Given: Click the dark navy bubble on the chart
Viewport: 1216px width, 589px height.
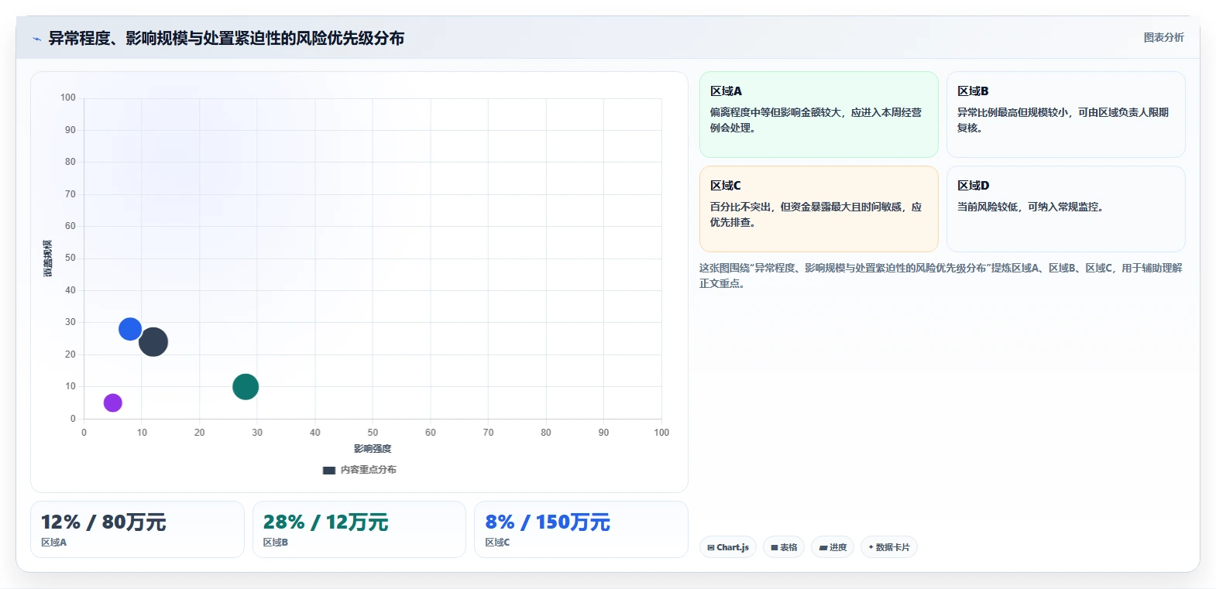Looking at the screenshot, I should (153, 341).
